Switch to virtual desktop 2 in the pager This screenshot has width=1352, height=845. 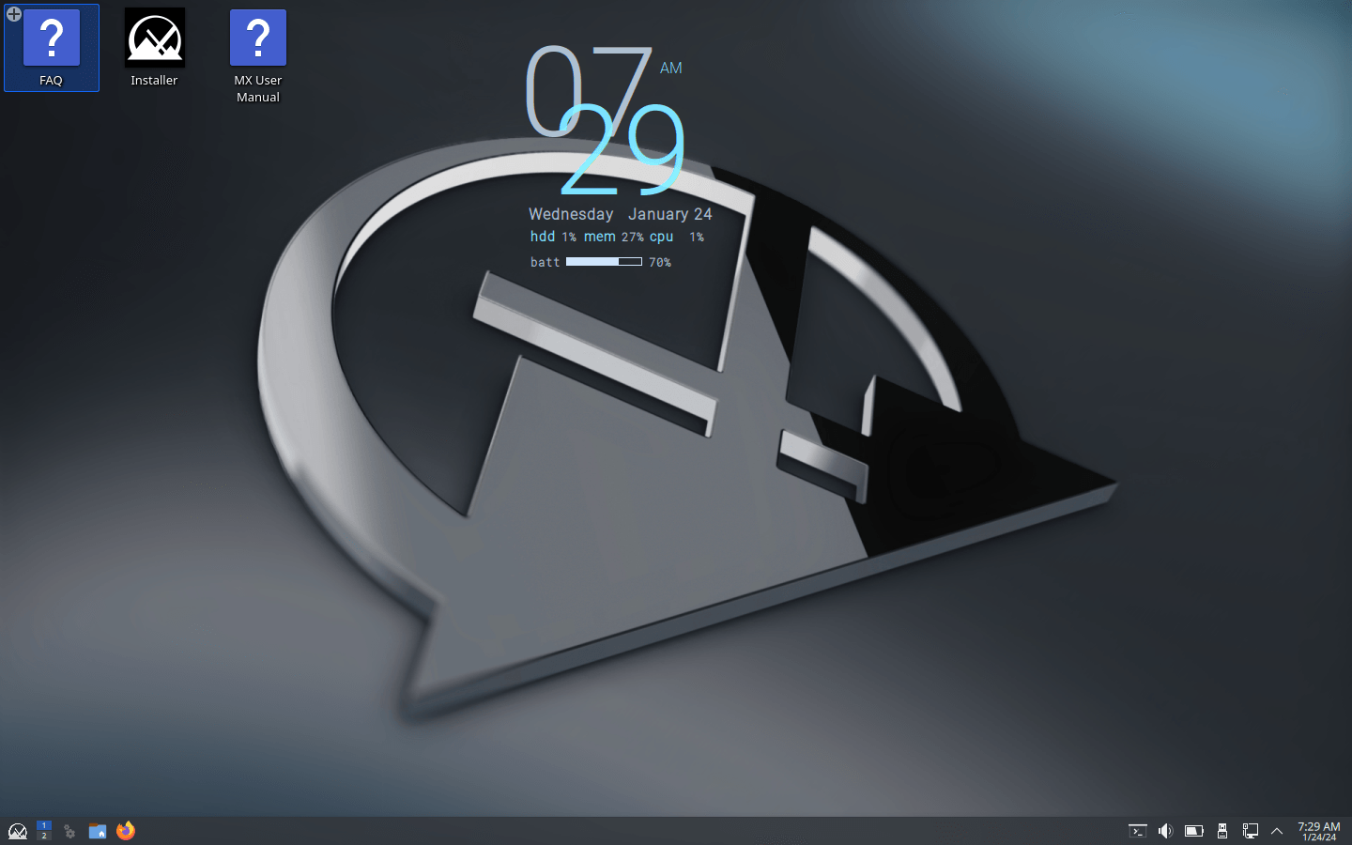[x=45, y=837]
